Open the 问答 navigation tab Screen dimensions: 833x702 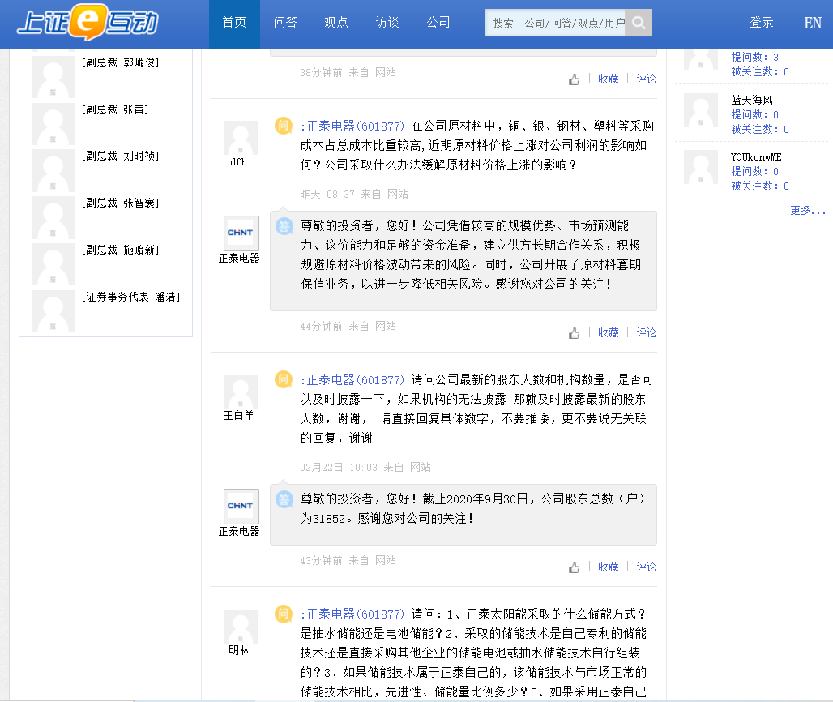pyautogui.click(x=285, y=23)
